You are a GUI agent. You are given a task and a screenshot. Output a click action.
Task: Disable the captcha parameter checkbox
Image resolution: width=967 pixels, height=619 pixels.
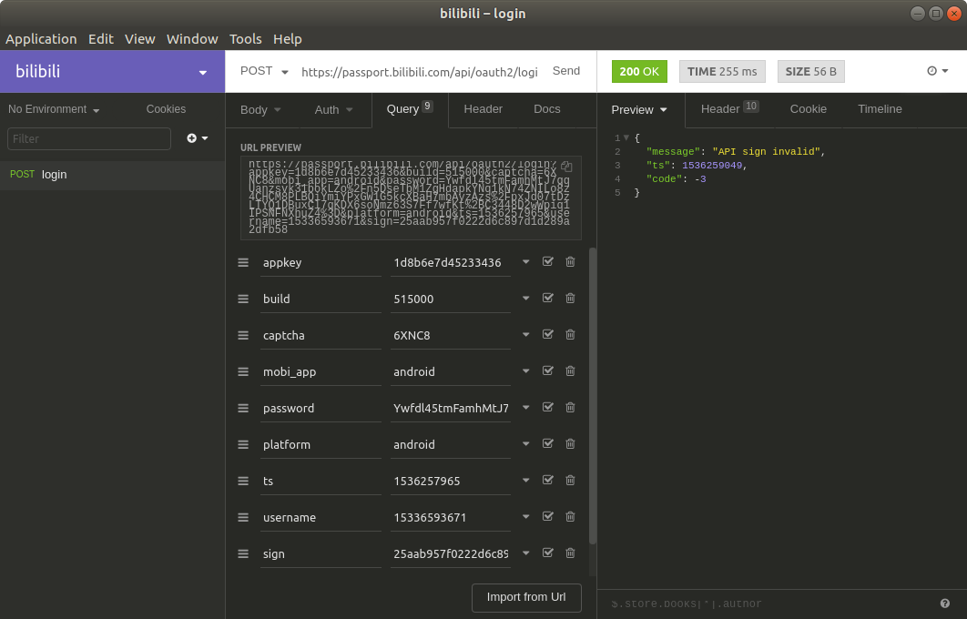[547, 334]
